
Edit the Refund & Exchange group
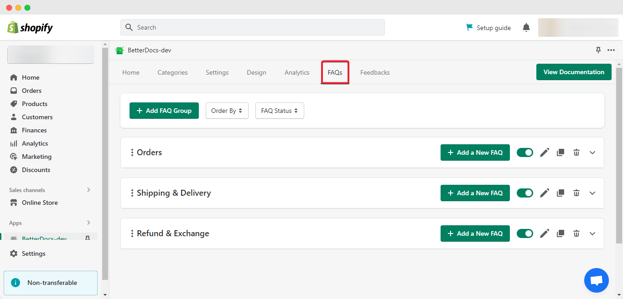click(x=545, y=233)
